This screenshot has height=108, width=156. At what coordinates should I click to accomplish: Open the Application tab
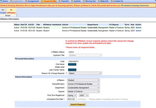[x=17, y=1]
